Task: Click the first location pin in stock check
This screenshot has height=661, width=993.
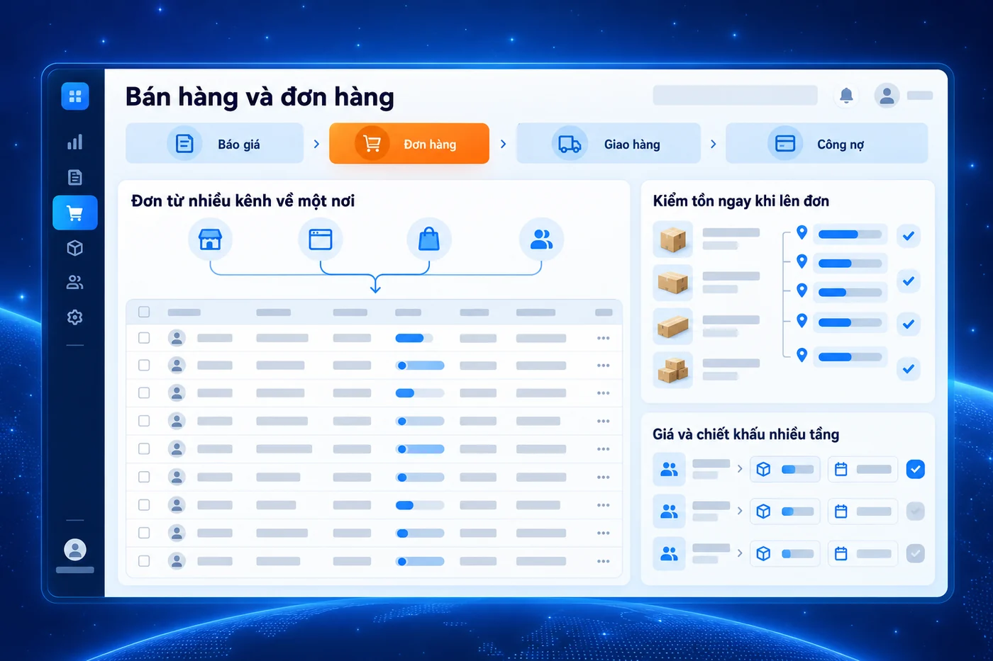Action: pyautogui.click(x=802, y=232)
